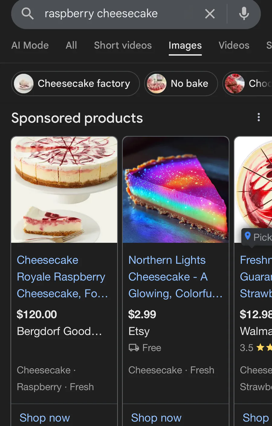
Task: Click the Cheesecake factory chip thumbnail
Action: 24,84
